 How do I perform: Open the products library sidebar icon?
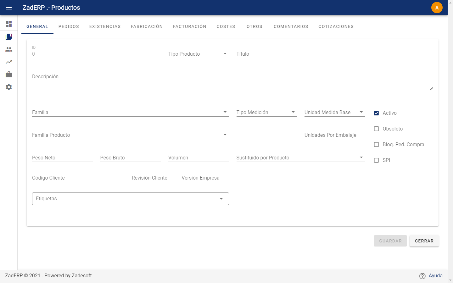click(x=9, y=37)
